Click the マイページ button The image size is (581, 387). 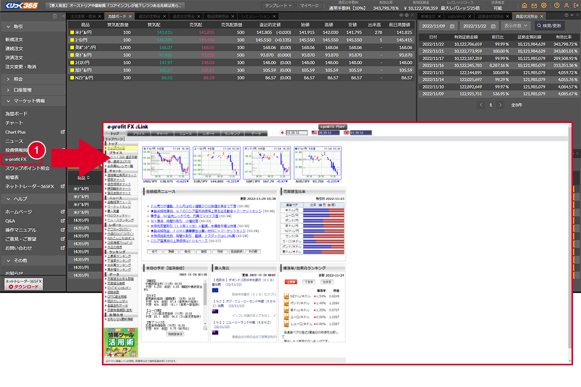310,6
